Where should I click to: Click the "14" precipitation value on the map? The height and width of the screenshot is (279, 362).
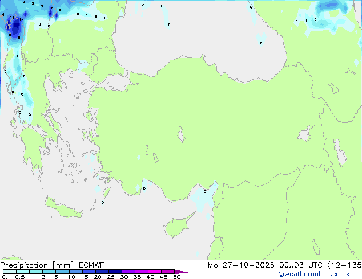coord(22,20)
